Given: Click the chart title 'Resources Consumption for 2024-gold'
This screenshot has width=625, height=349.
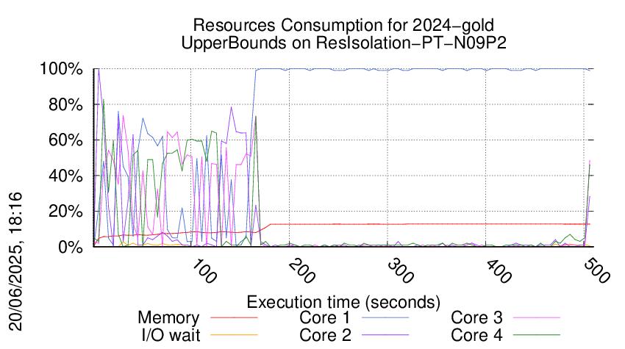Looking at the screenshot, I should [x=343, y=26].
